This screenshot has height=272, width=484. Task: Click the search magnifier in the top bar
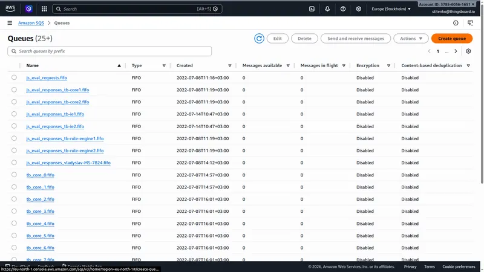[x=58, y=9]
